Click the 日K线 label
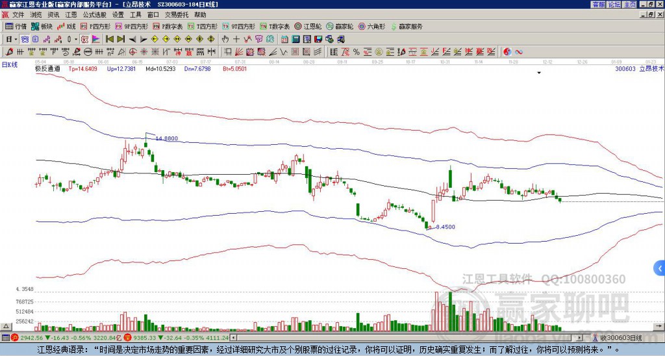 click(x=10, y=65)
